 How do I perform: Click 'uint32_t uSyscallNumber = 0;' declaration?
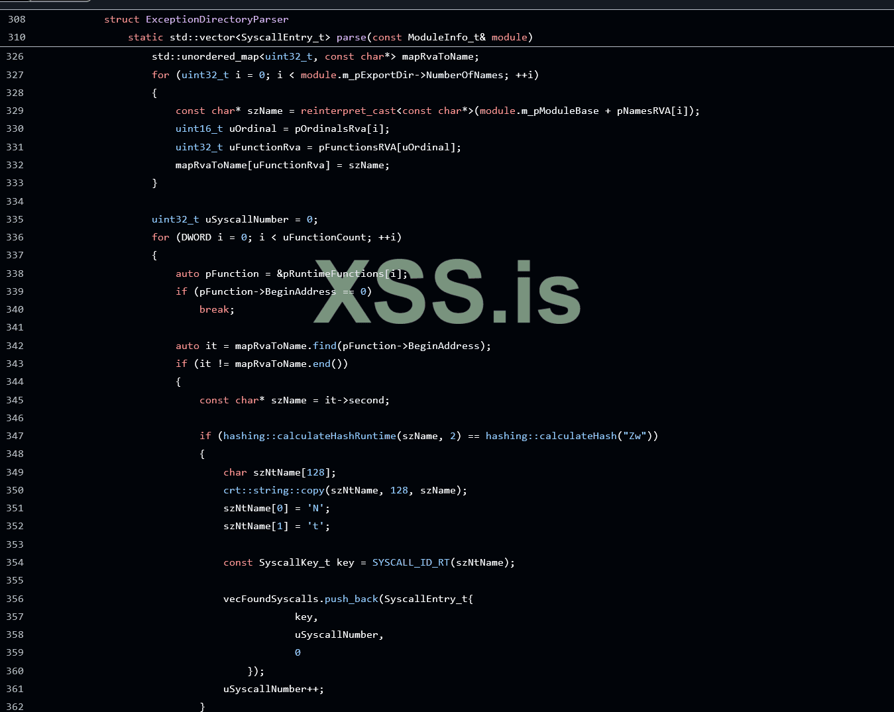[x=235, y=219]
